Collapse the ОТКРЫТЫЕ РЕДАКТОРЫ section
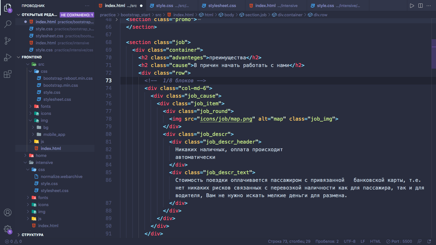 click(x=19, y=15)
